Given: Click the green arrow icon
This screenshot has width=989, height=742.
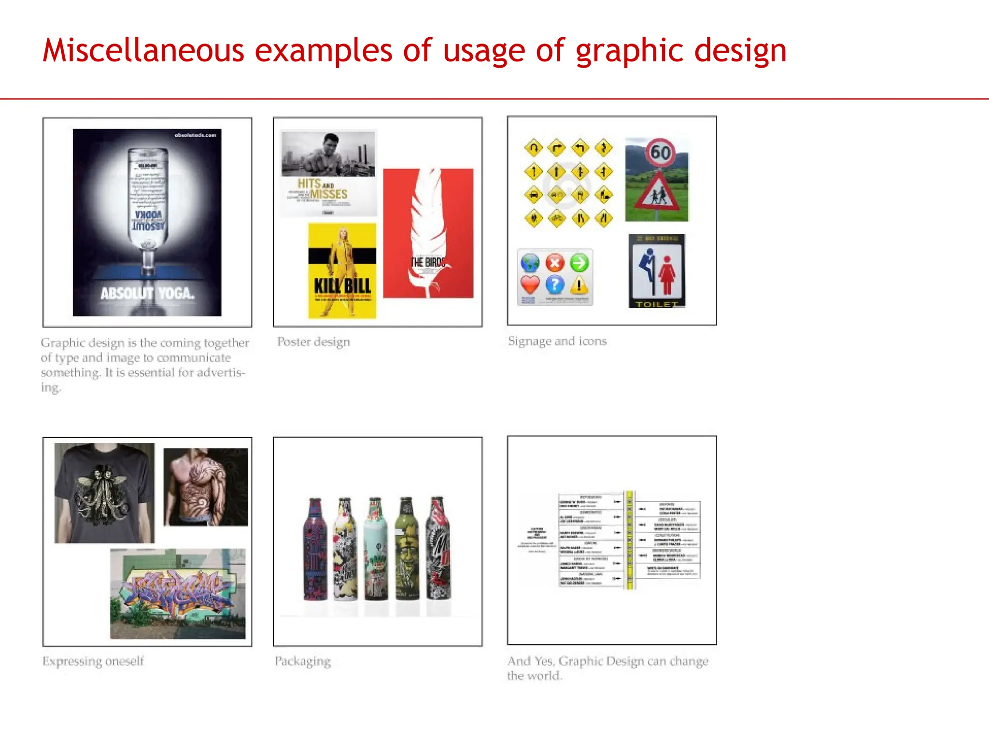Looking at the screenshot, I should pyautogui.click(x=579, y=263).
